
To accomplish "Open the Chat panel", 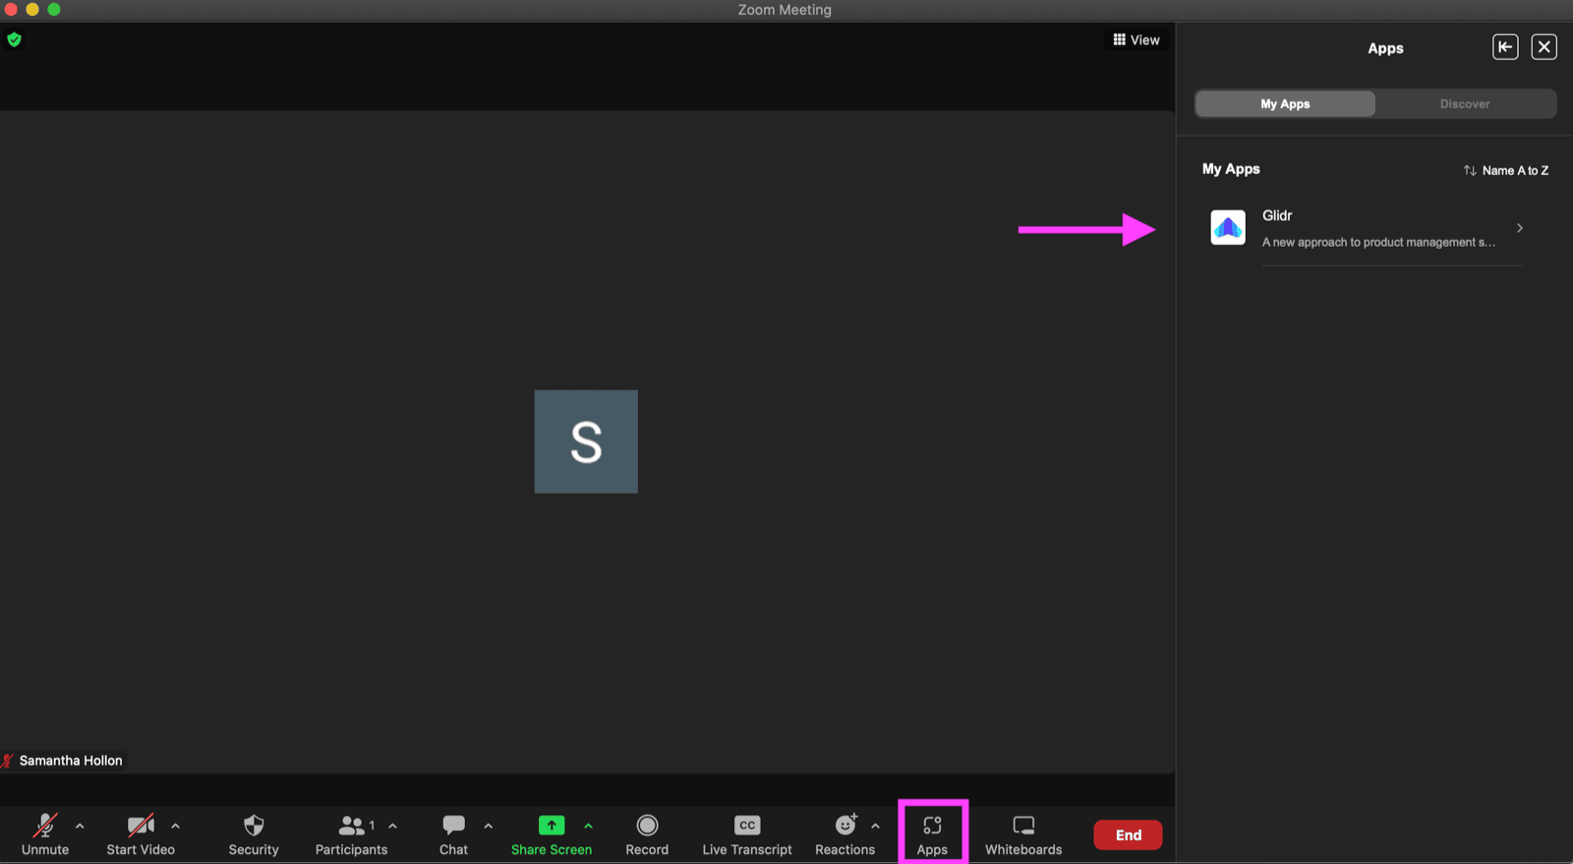I will (453, 835).
